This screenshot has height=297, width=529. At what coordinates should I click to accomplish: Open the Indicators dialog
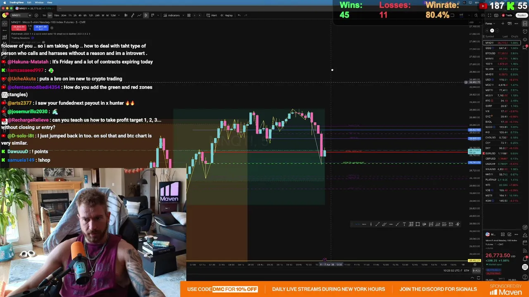tap(172, 15)
